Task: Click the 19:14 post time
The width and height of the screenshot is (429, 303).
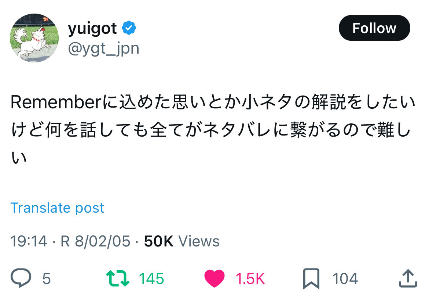Action: click(29, 241)
